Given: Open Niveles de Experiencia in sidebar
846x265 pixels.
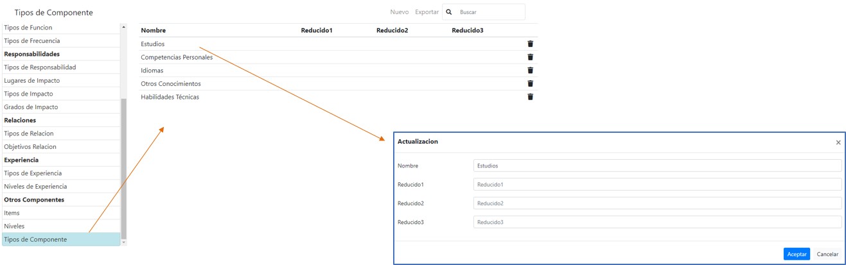Looking at the screenshot, I should (60, 186).
